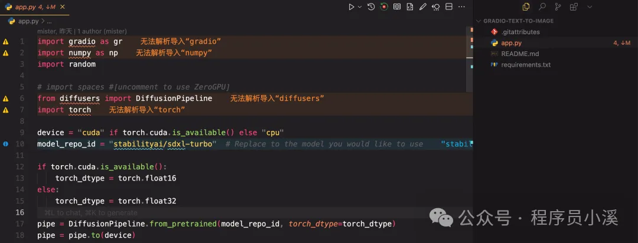Click from_pretrained on line 17
This screenshot has height=243, width=638.
183,224
